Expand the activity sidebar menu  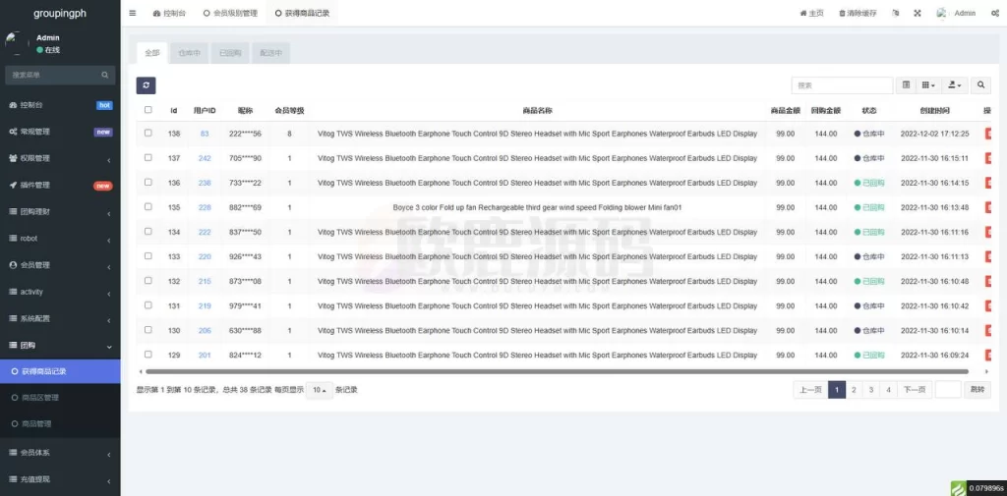click(x=60, y=292)
